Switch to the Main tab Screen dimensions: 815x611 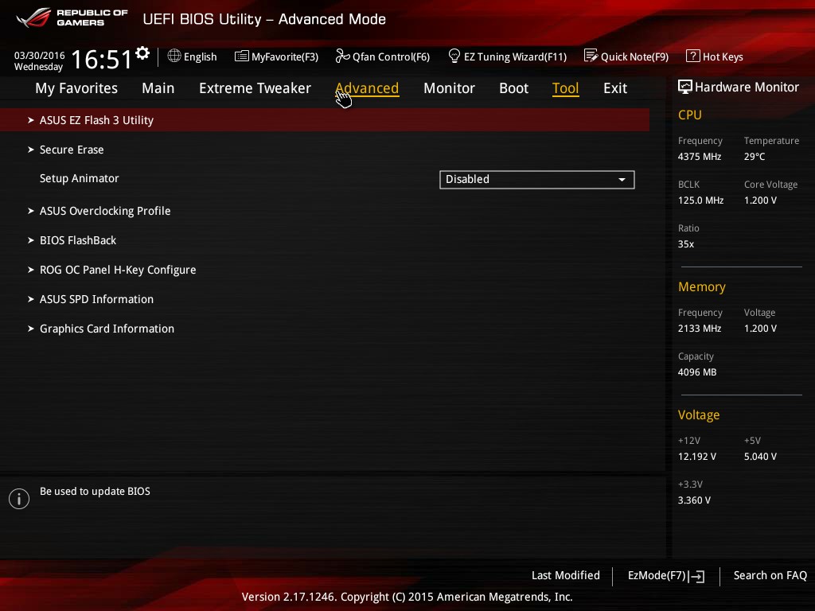[x=158, y=88]
